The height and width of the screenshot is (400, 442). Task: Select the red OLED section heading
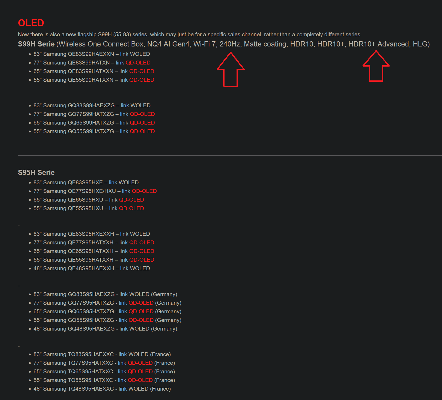pyautogui.click(x=31, y=23)
